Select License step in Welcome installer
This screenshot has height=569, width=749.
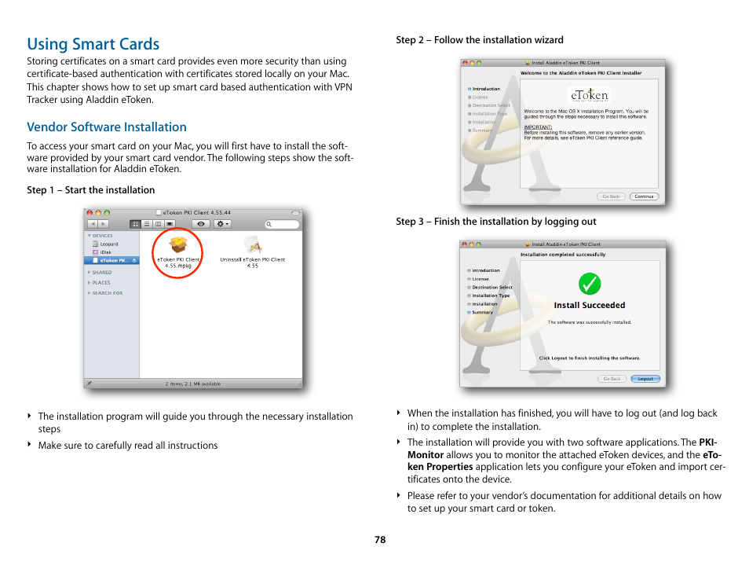478,97
